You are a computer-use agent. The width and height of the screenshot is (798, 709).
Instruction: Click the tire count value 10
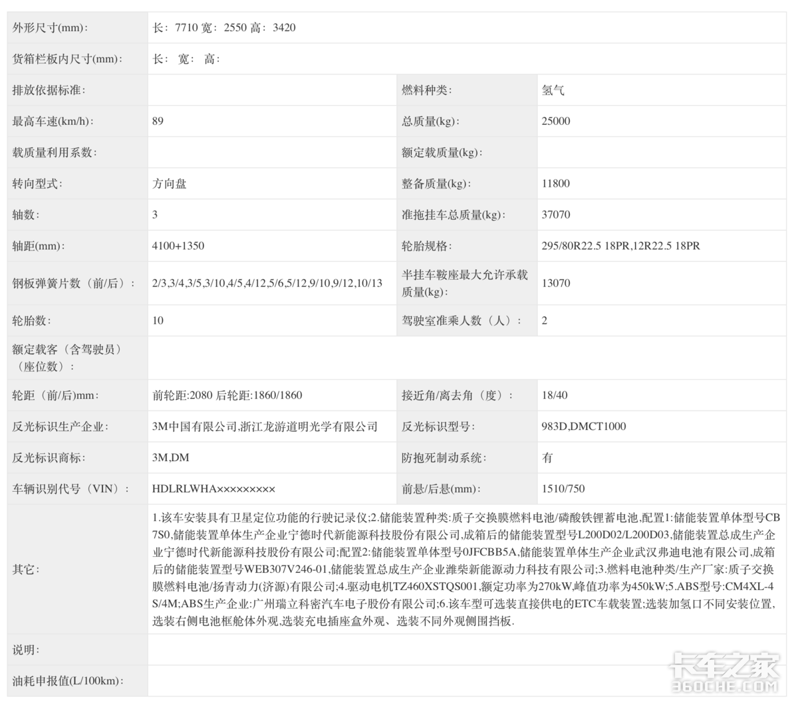pyautogui.click(x=158, y=320)
